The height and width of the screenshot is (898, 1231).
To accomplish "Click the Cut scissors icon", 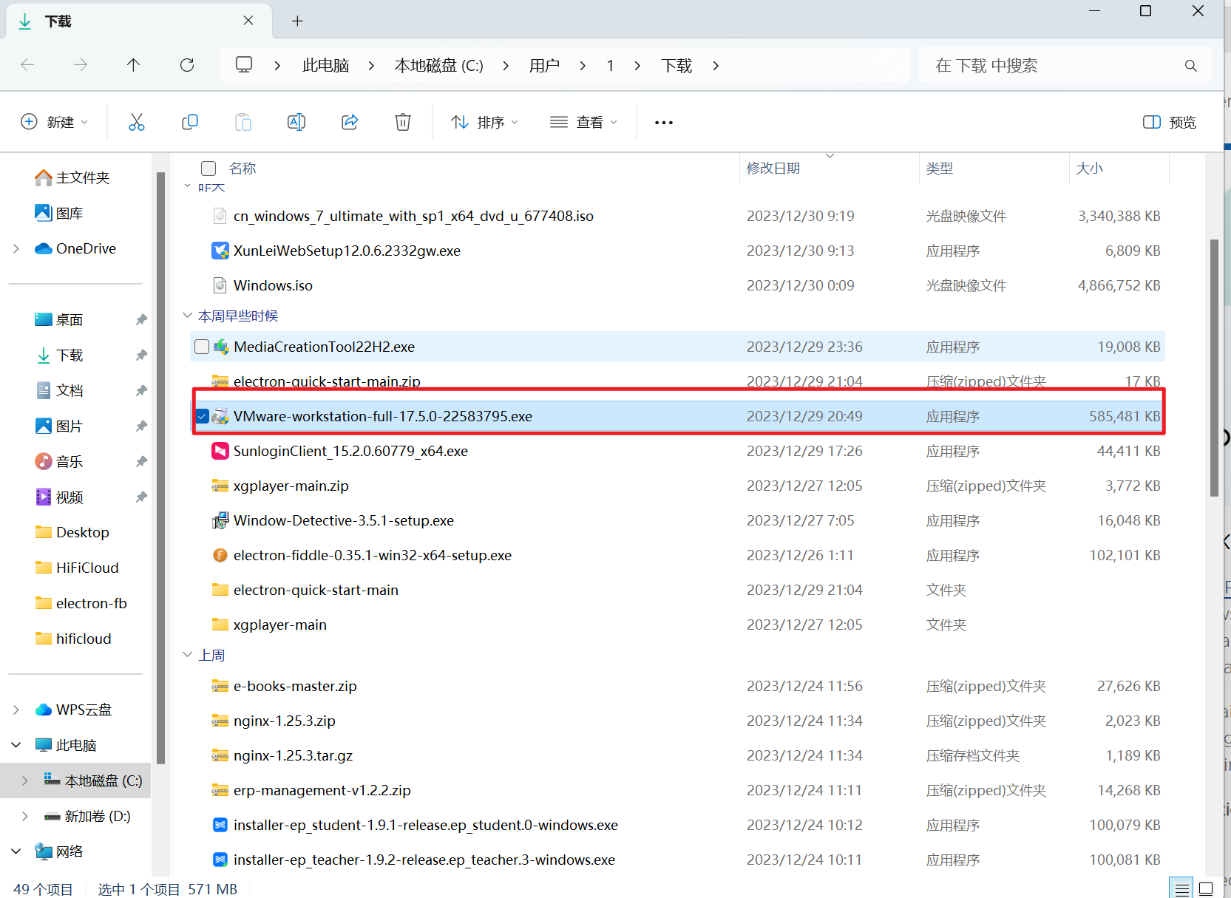I will [x=137, y=122].
